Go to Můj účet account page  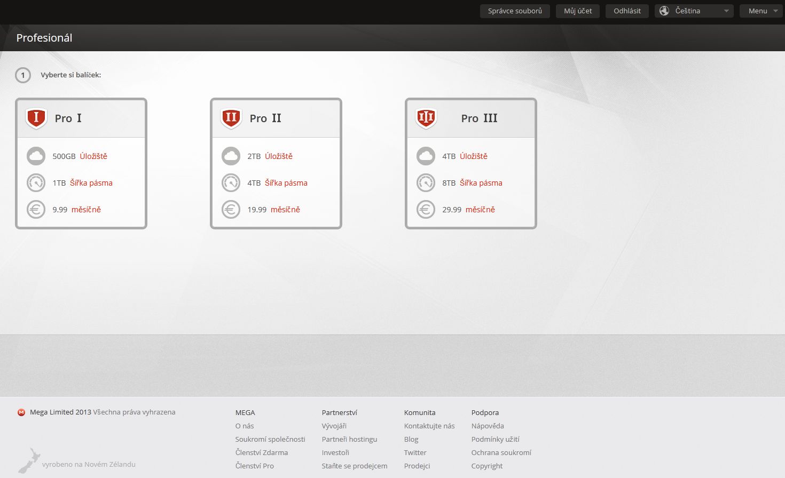[x=578, y=11]
